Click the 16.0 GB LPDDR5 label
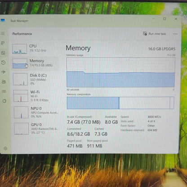Screen dimensions: 187x187 [162, 49]
